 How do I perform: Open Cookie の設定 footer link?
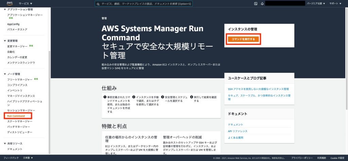[337, 158]
